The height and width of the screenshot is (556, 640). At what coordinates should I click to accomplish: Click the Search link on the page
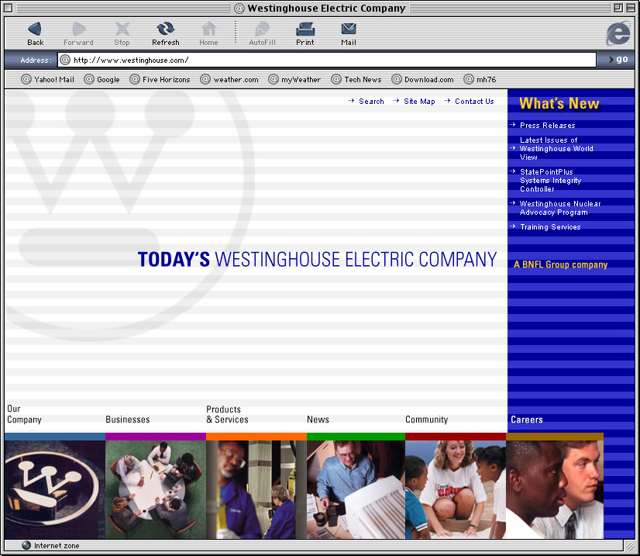pyautogui.click(x=371, y=102)
